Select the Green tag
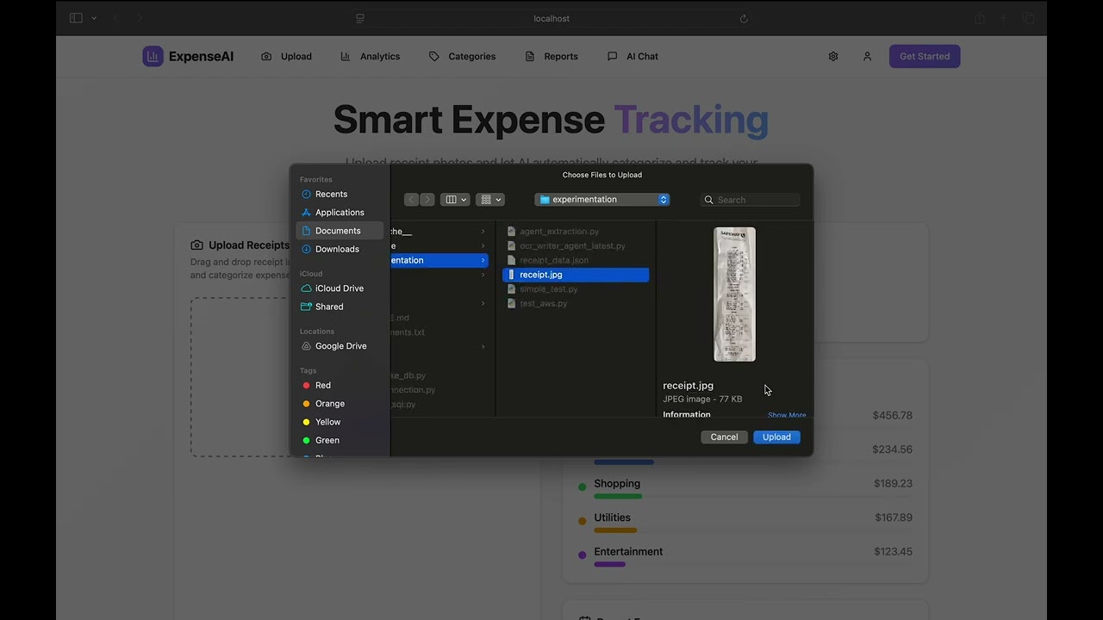Image resolution: width=1103 pixels, height=620 pixels. pos(340,440)
